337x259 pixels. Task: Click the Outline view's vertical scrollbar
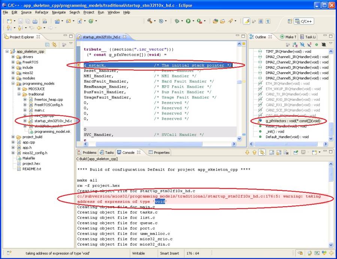point(331,129)
